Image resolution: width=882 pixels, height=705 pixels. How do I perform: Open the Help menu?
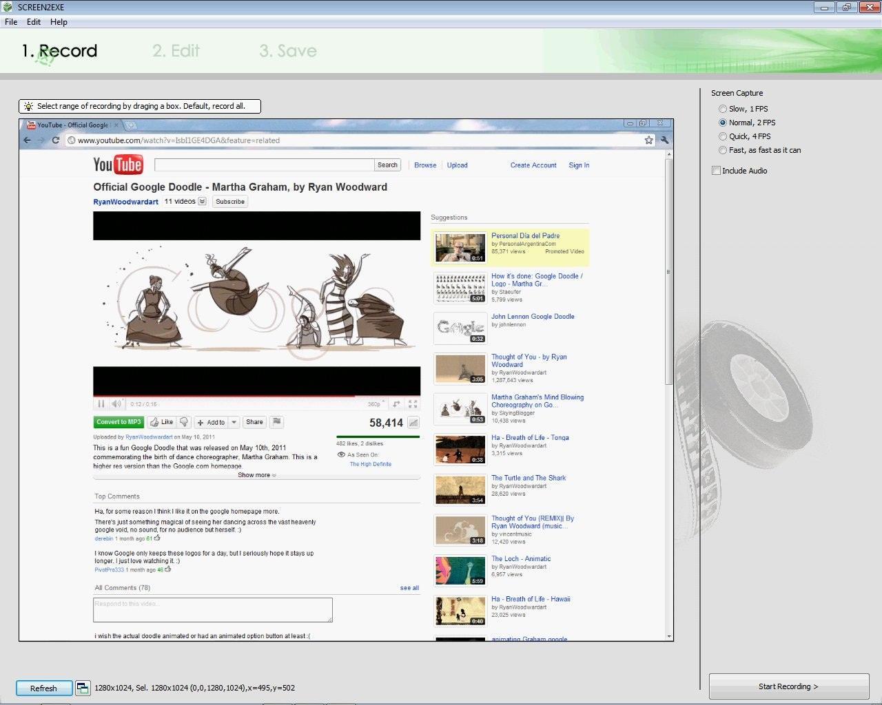[x=59, y=21]
